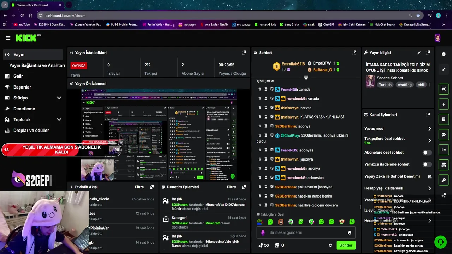The image size is (452, 254).
Task: Pop out the Yayın İstatistikleri panel
Action: [244, 53]
